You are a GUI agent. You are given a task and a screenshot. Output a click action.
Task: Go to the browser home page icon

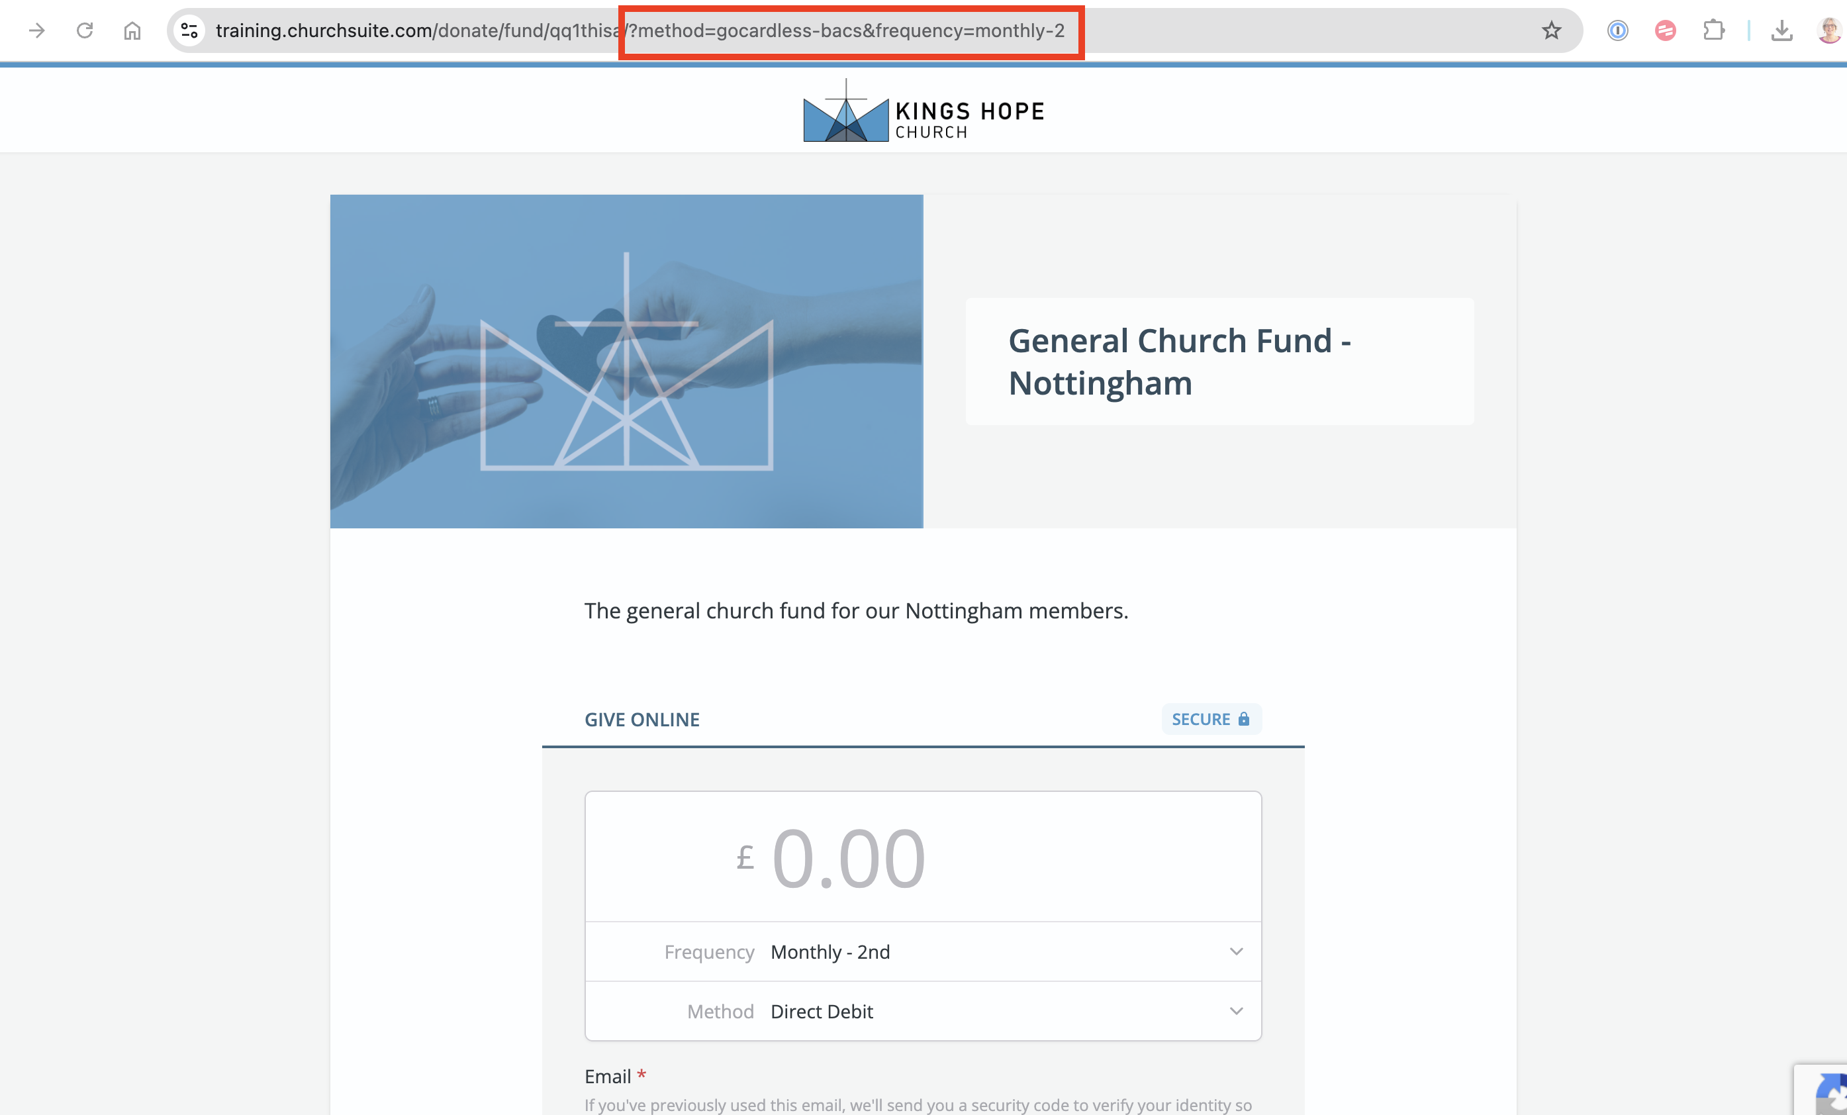click(x=132, y=30)
